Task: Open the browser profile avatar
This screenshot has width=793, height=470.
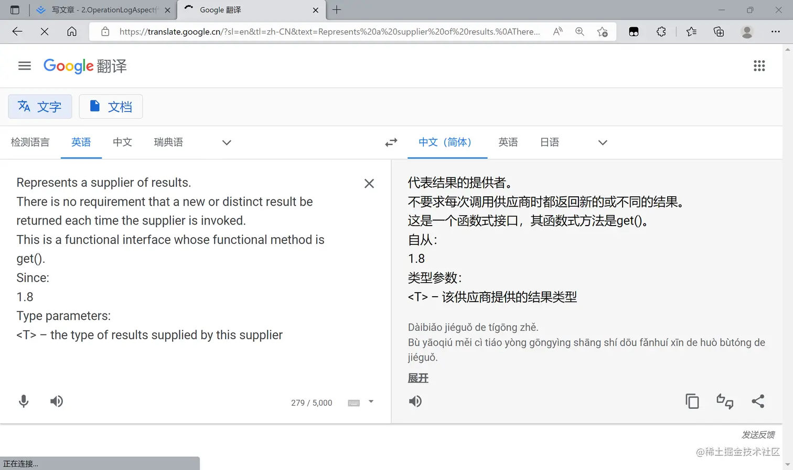Action: tap(747, 31)
